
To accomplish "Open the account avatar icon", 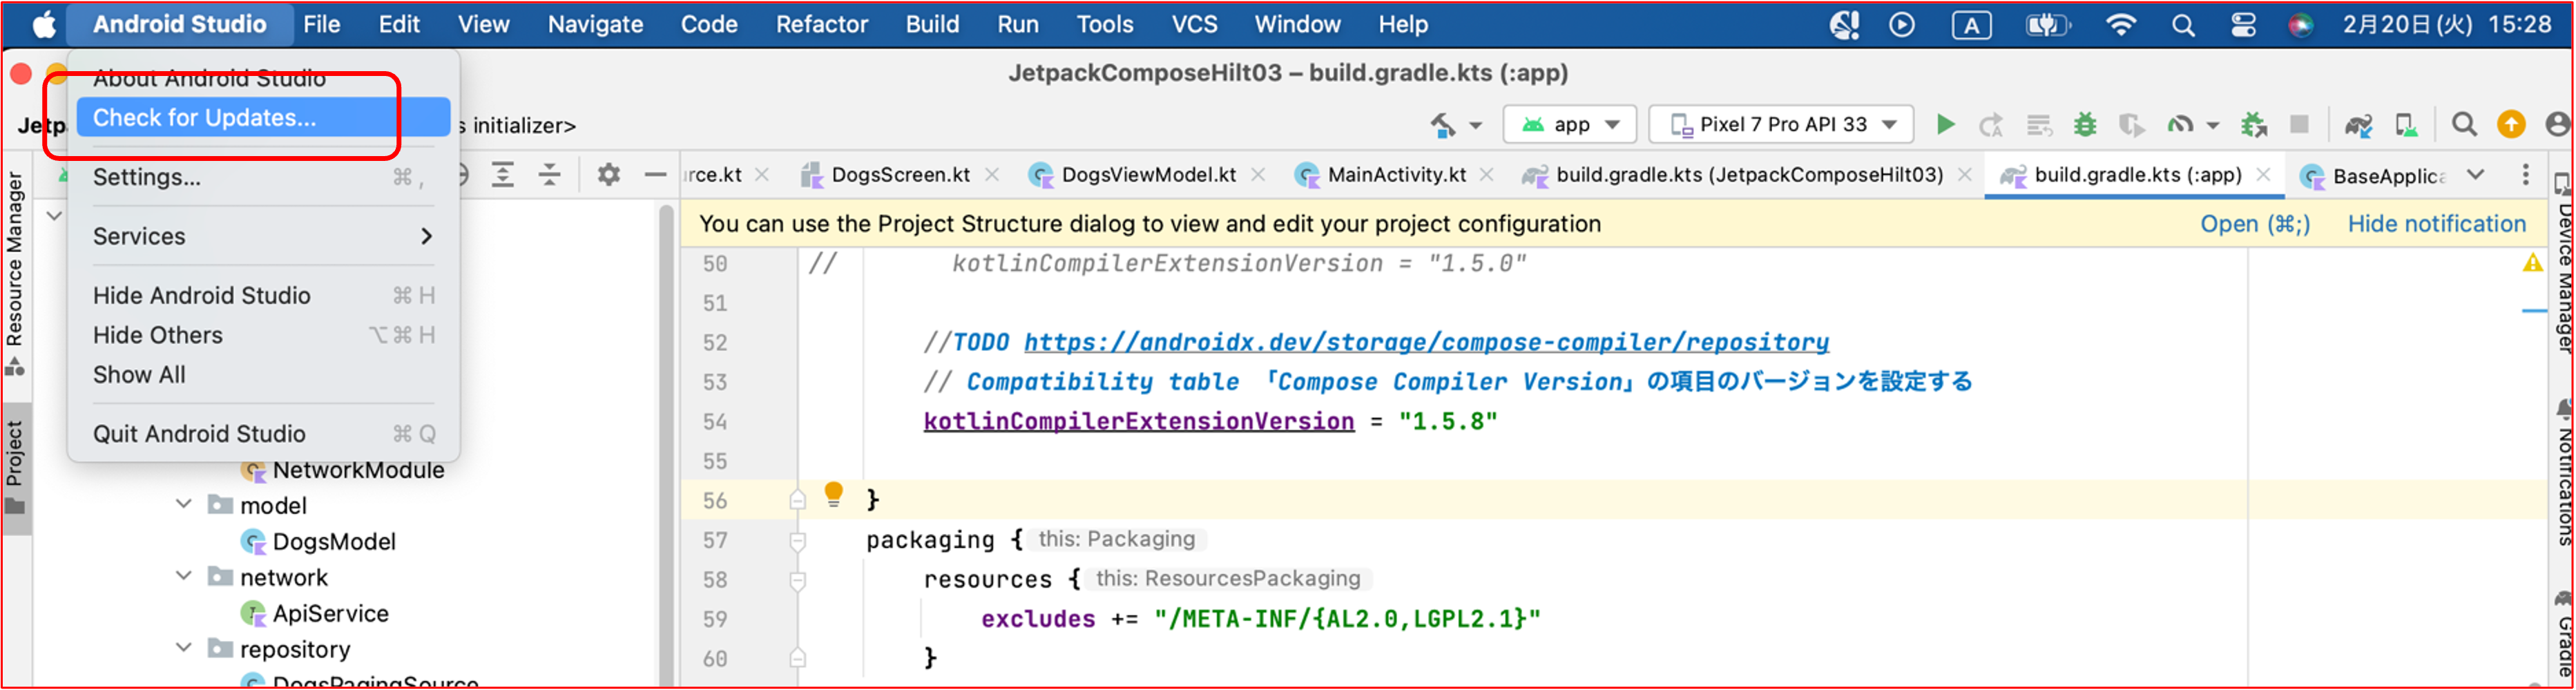I will tap(2558, 124).
